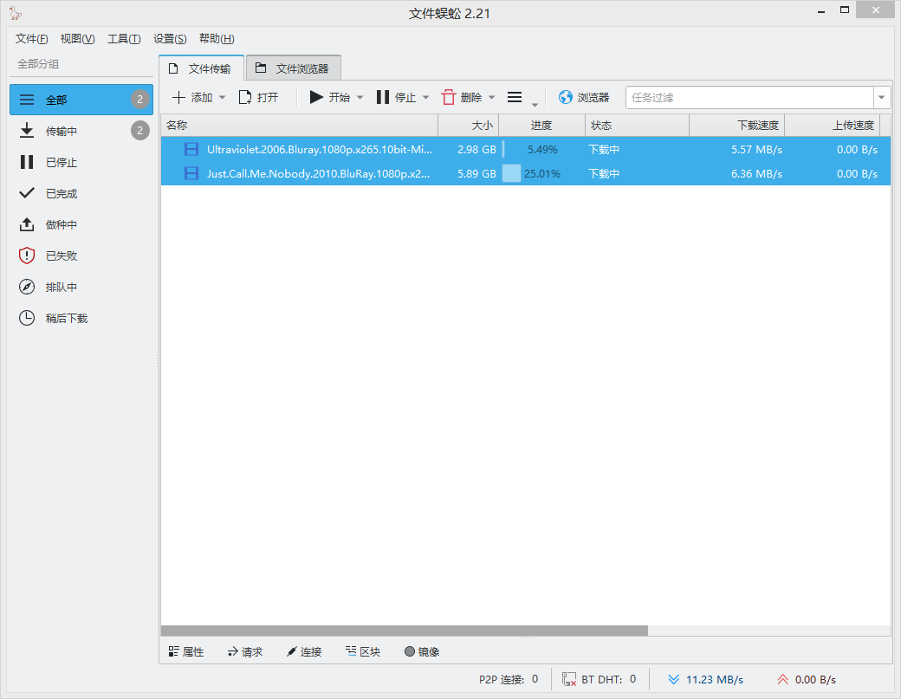Select 稍后下载 clock category
This screenshot has width=901, height=699.
coord(81,318)
